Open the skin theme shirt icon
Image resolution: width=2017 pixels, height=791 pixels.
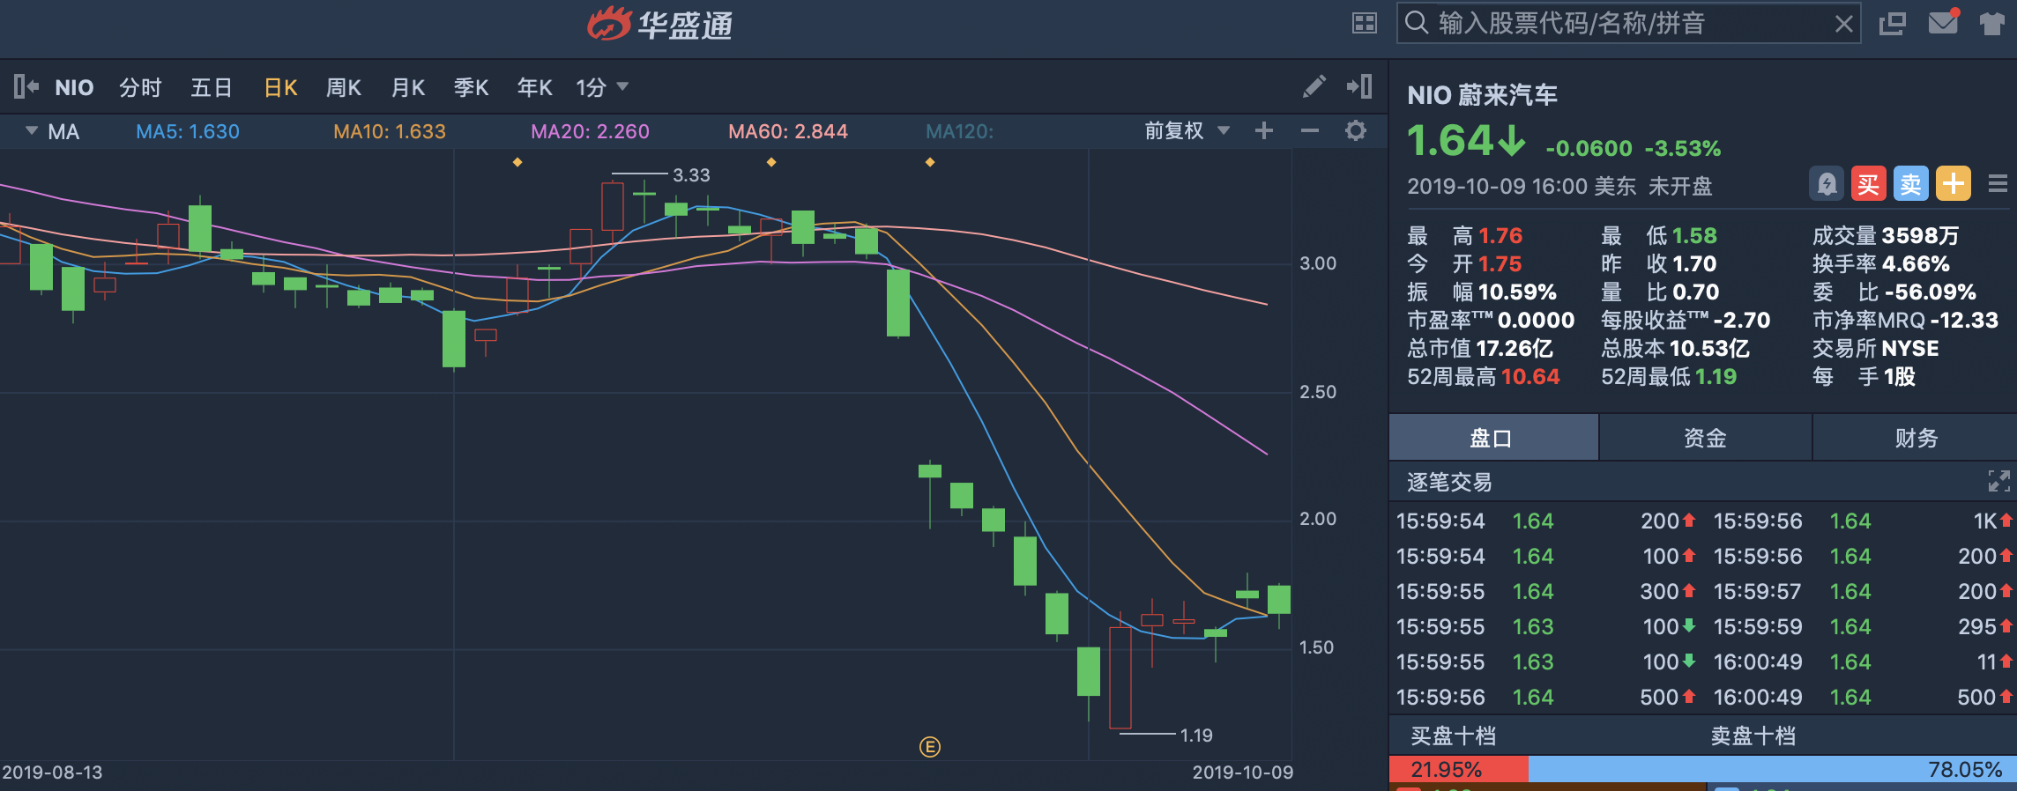pos(1991,23)
